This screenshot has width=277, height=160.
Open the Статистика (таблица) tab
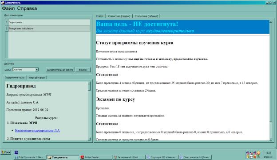[x=146, y=16]
